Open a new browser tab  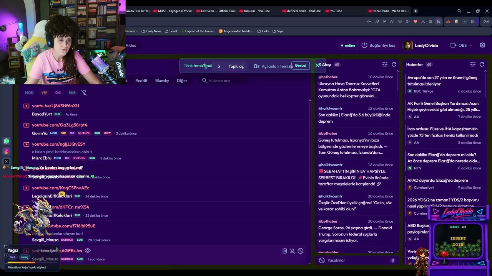click(x=416, y=11)
